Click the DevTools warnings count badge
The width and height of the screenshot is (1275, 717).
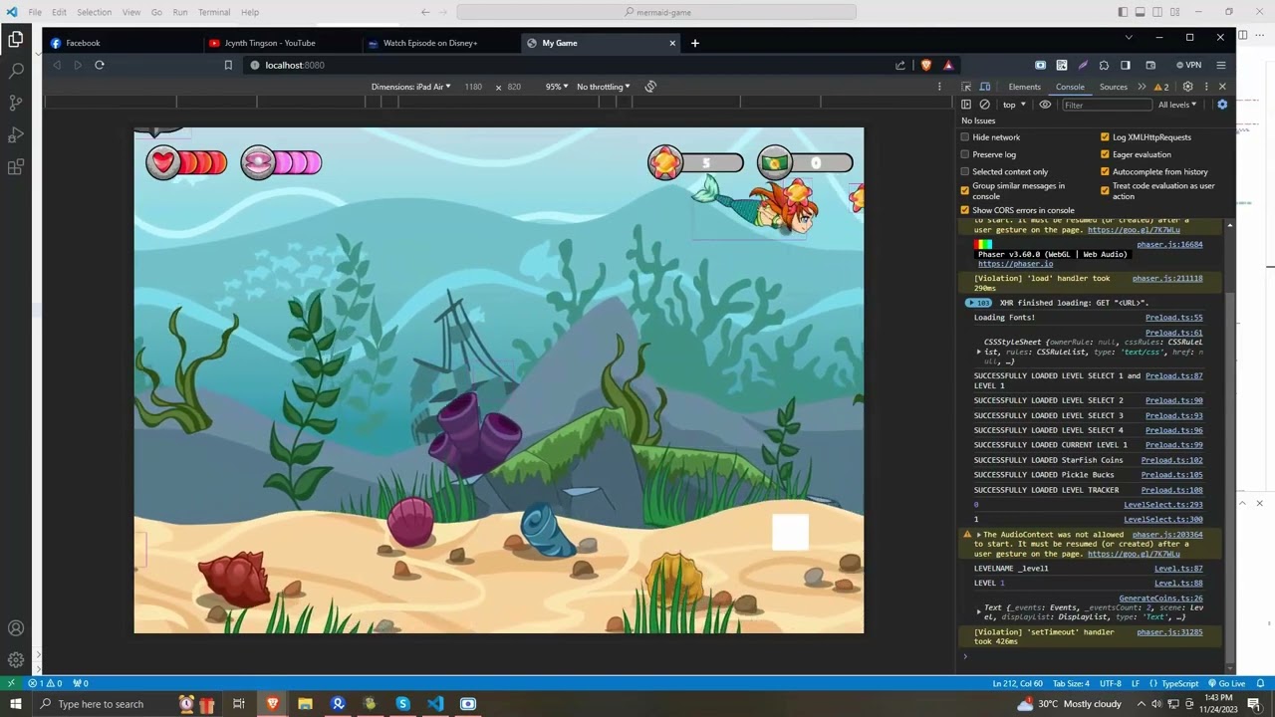[1161, 87]
